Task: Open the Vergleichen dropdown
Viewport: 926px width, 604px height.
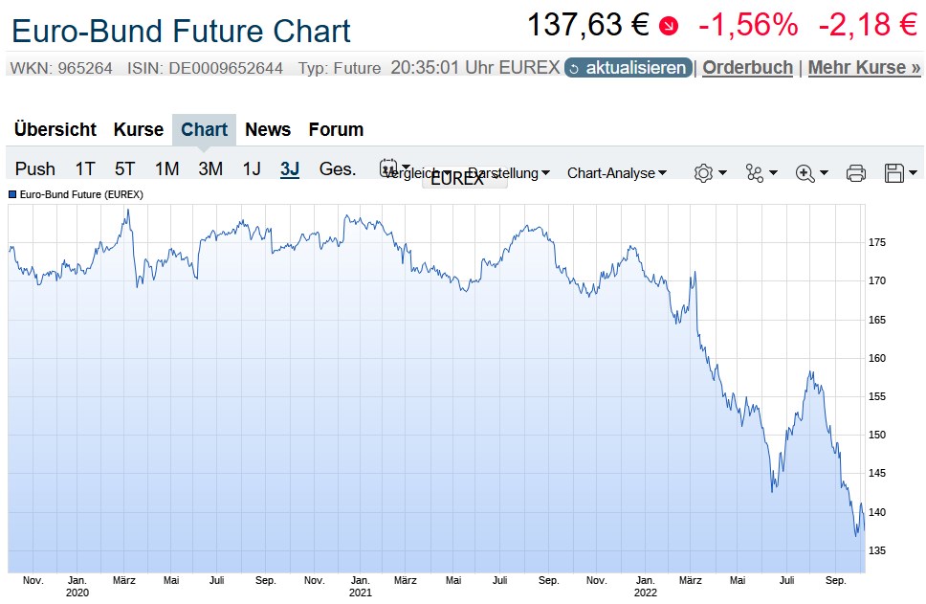Action: pyautogui.click(x=419, y=173)
